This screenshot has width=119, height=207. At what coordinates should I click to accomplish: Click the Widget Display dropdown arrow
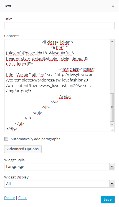112,184
